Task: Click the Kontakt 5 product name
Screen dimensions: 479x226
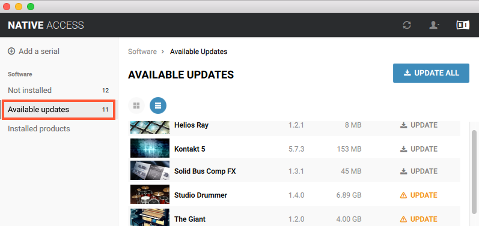Action: (190, 149)
